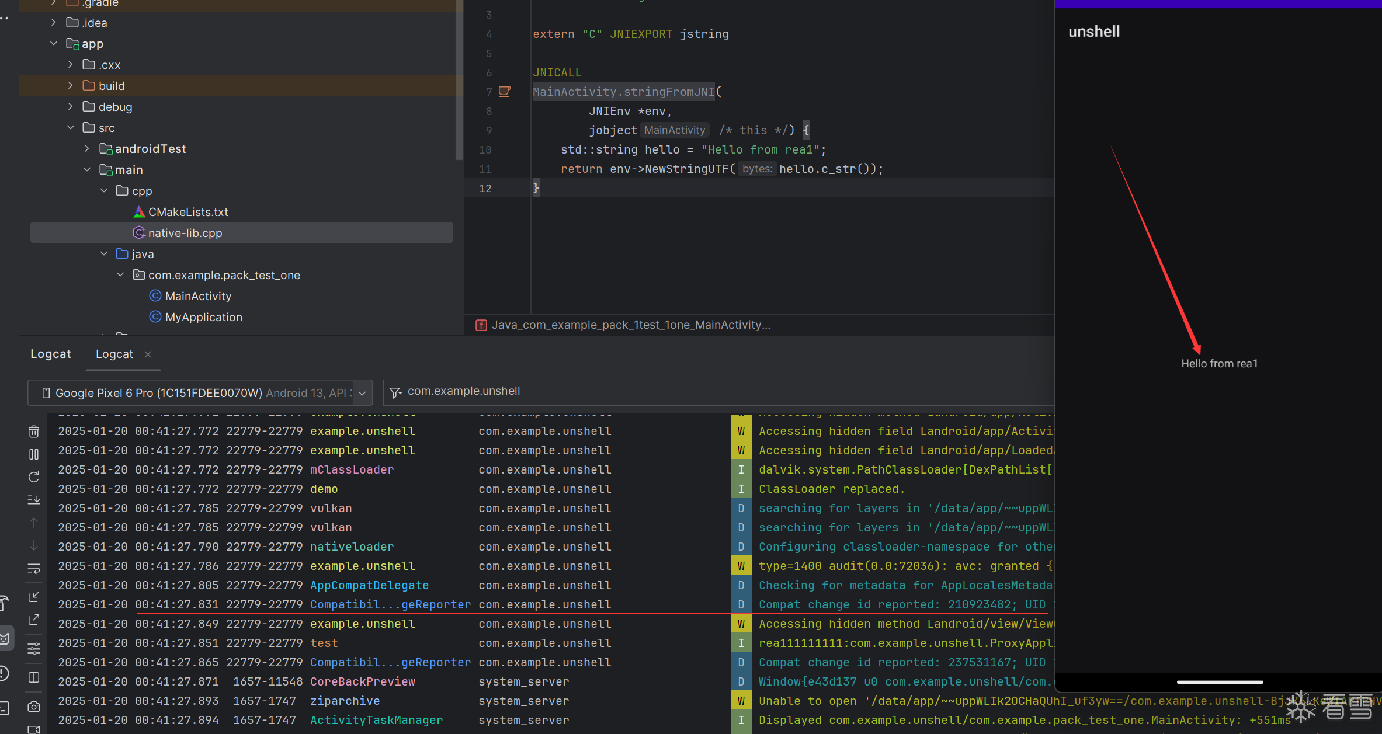Click the Export Logs icon
1382x734 pixels.
[34, 620]
